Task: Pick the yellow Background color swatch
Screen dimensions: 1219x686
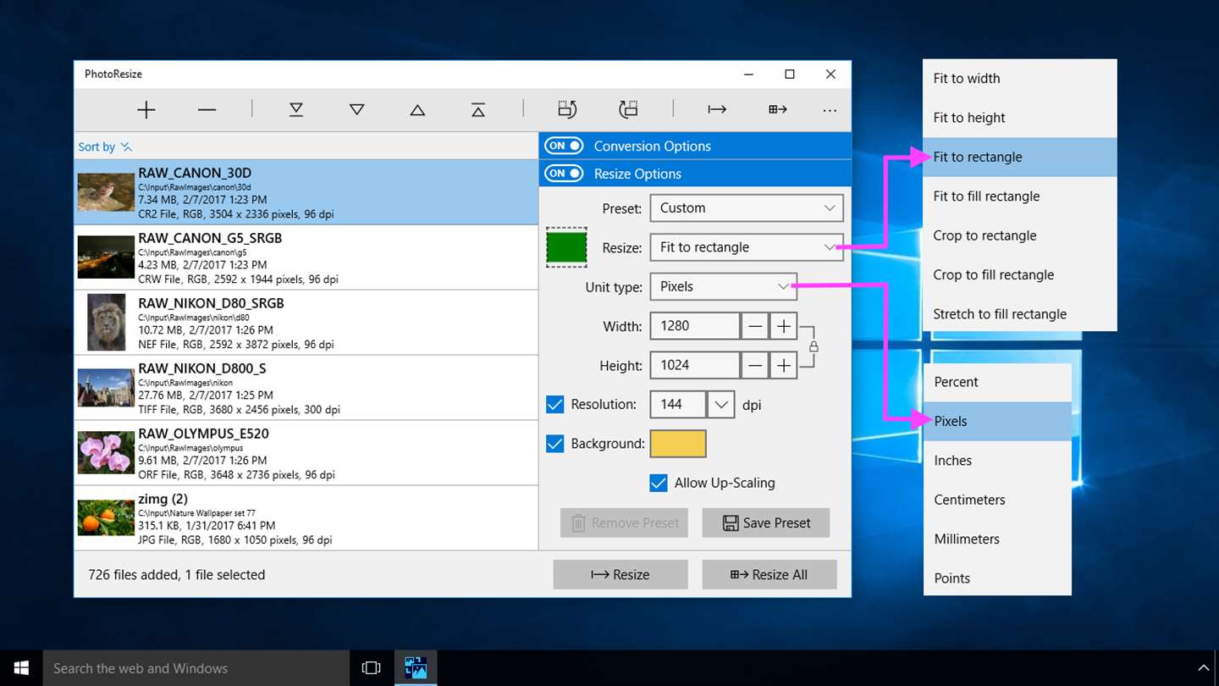Action: (678, 444)
